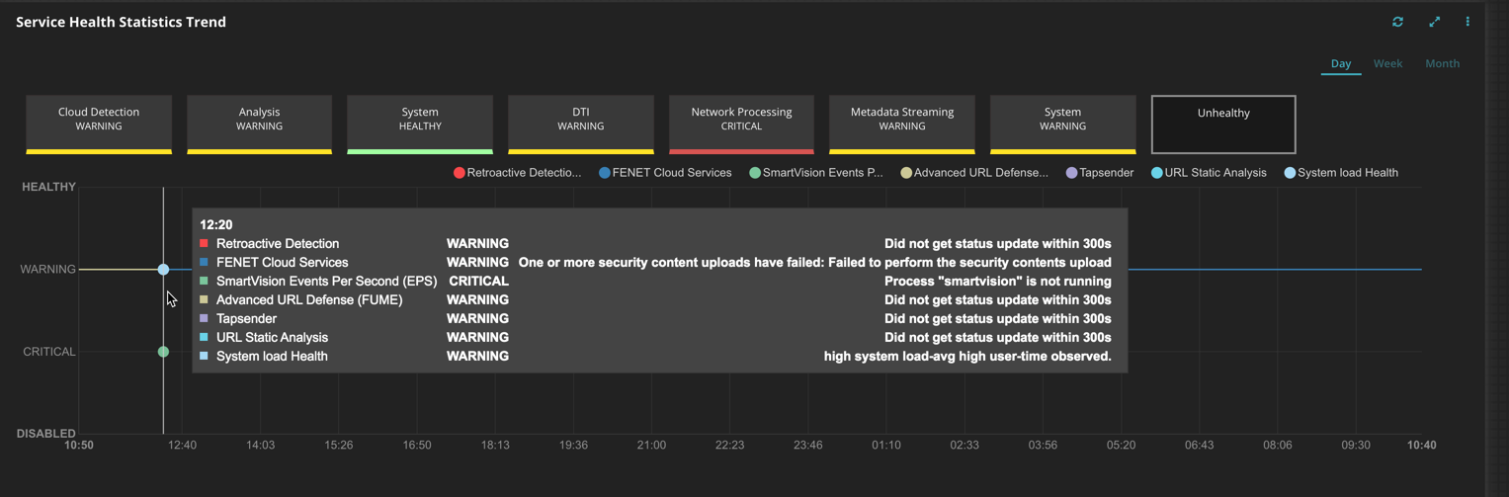Click the 06:43 time axis label

click(1199, 446)
